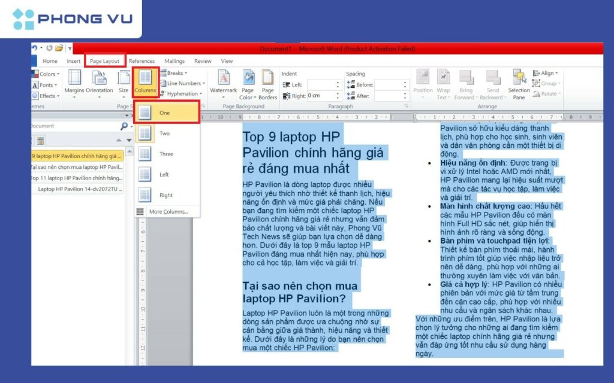
Task: Click the Watermark icon
Action: (223, 82)
